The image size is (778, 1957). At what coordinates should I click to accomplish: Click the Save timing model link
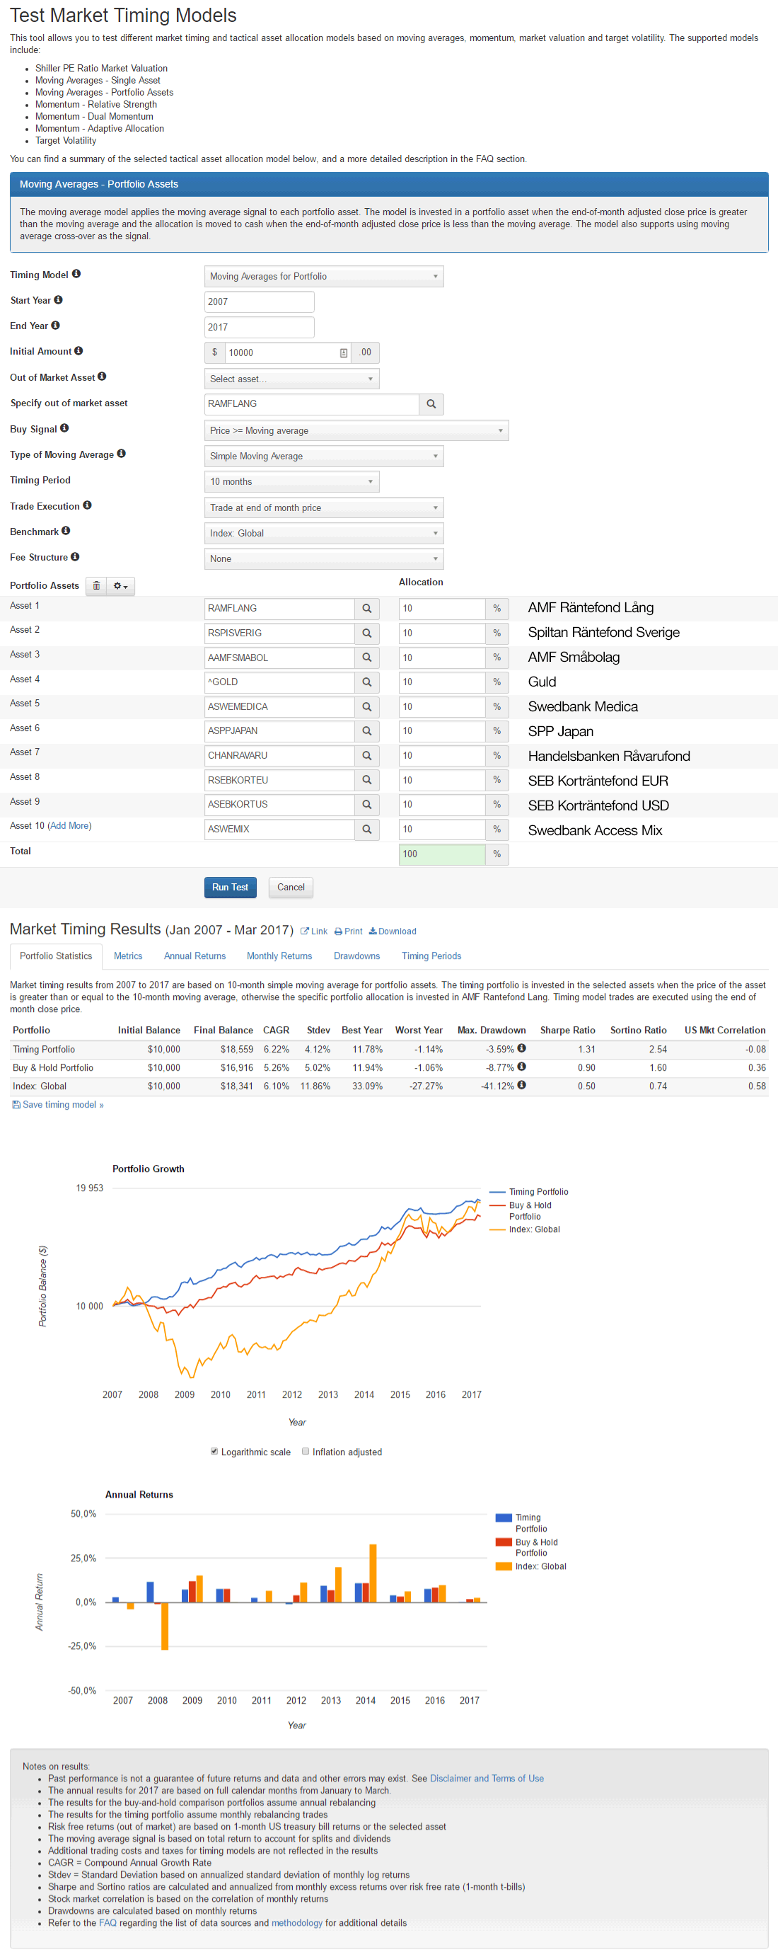62,1105
